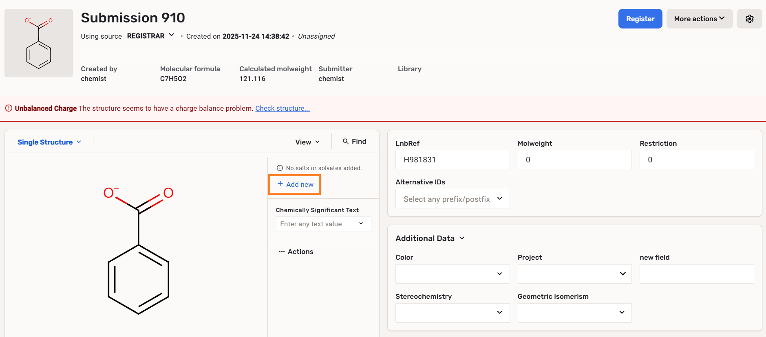Open the Project dropdown
The height and width of the screenshot is (337, 766).
pos(574,274)
